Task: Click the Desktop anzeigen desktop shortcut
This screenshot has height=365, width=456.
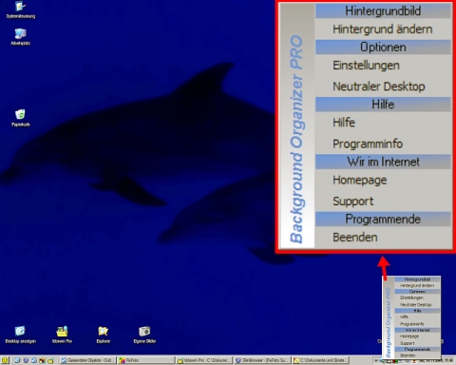Action: point(21,335)
